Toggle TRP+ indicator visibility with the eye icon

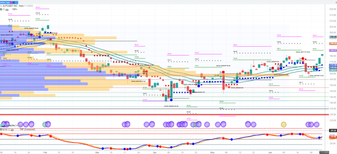[x=7, y=10]
